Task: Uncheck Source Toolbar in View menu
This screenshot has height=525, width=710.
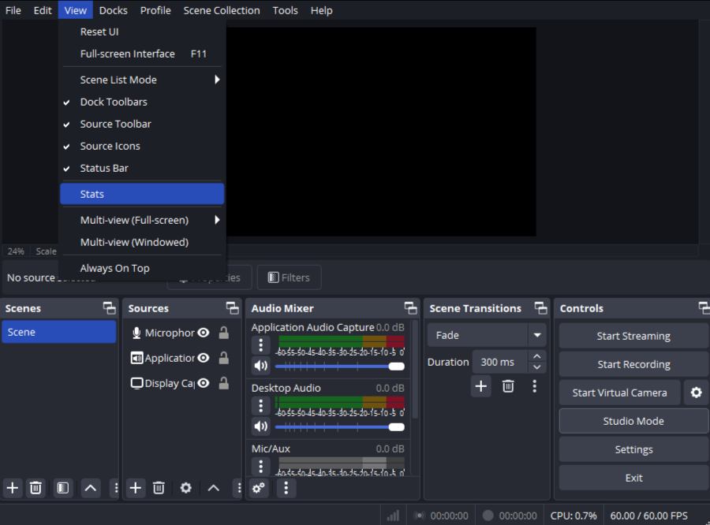Action: 115,124
